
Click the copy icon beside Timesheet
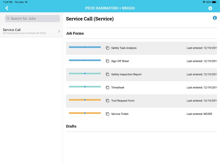[x=107, y=88]
